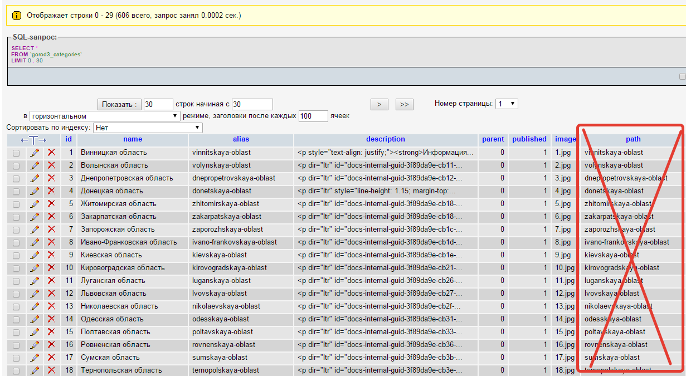686x376 pixels.
Task: Go to next page with > button
Action: click(x=380, y=104)
